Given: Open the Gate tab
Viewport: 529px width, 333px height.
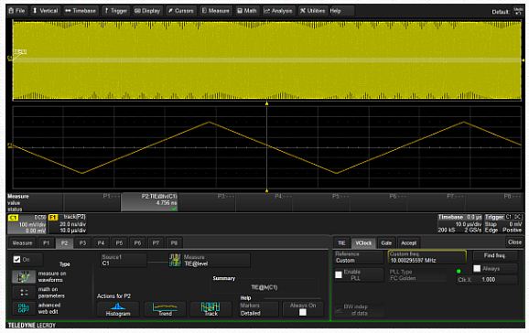Looking at the screenshot, I should pos(386,243).
